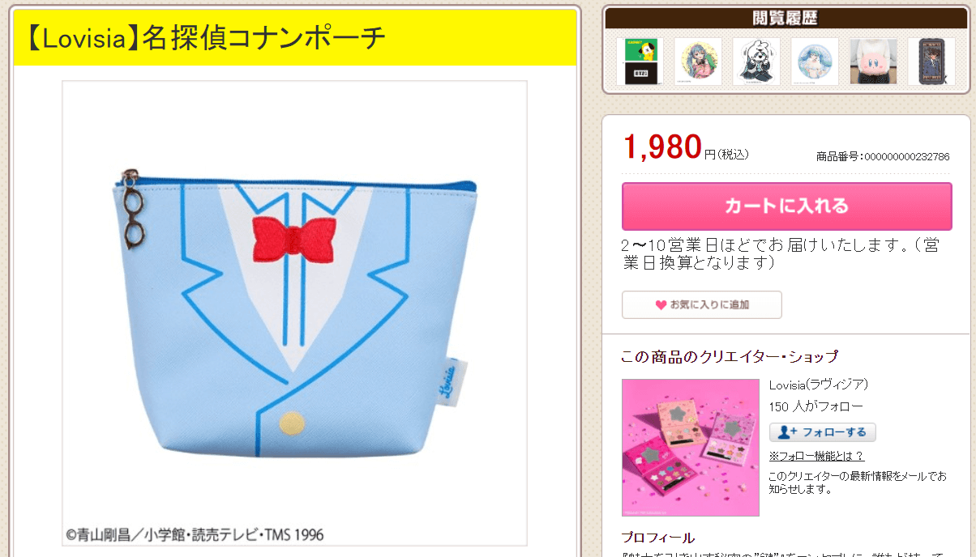This screenshot has width=976, height=557.
Task: Open the pink plush cushion history thumbnail
Action: [873, 62]
